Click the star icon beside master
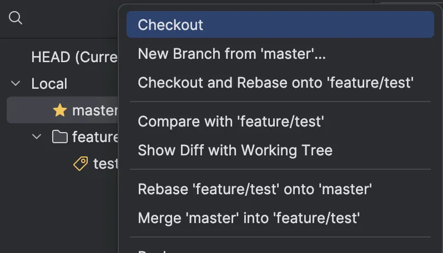 pos(60,110)
